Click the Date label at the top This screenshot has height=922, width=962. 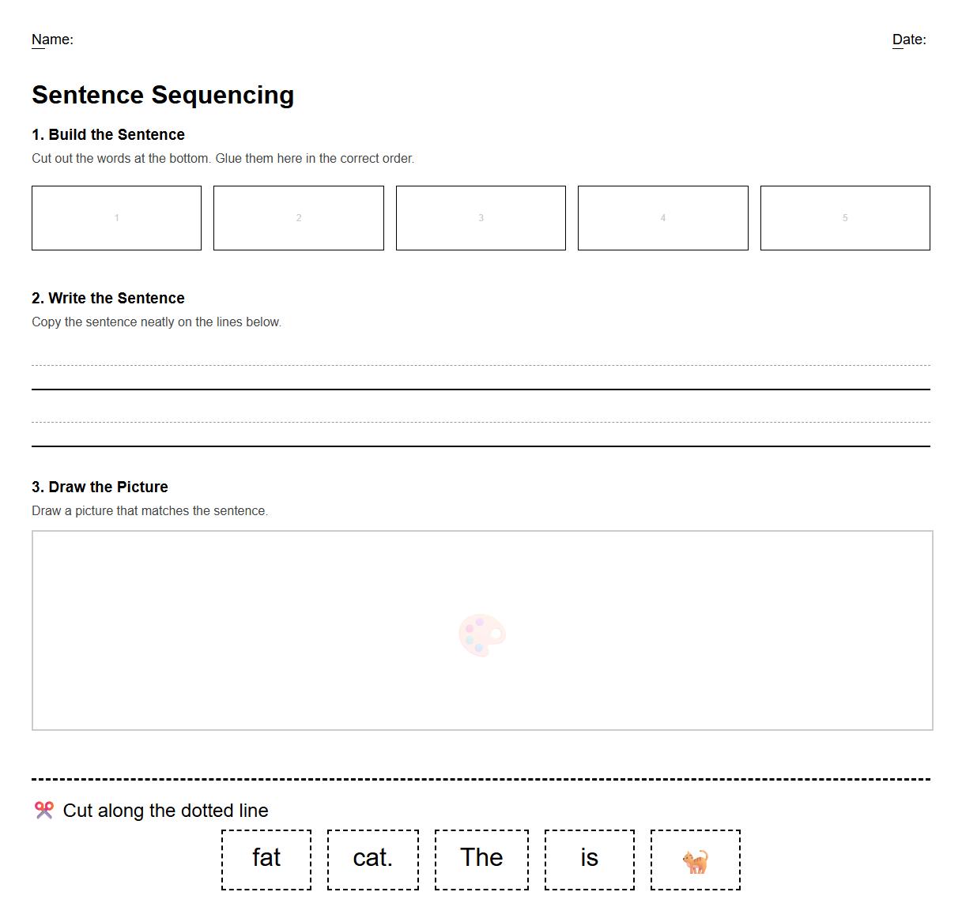pyautogui.click(x=909, y=40)
